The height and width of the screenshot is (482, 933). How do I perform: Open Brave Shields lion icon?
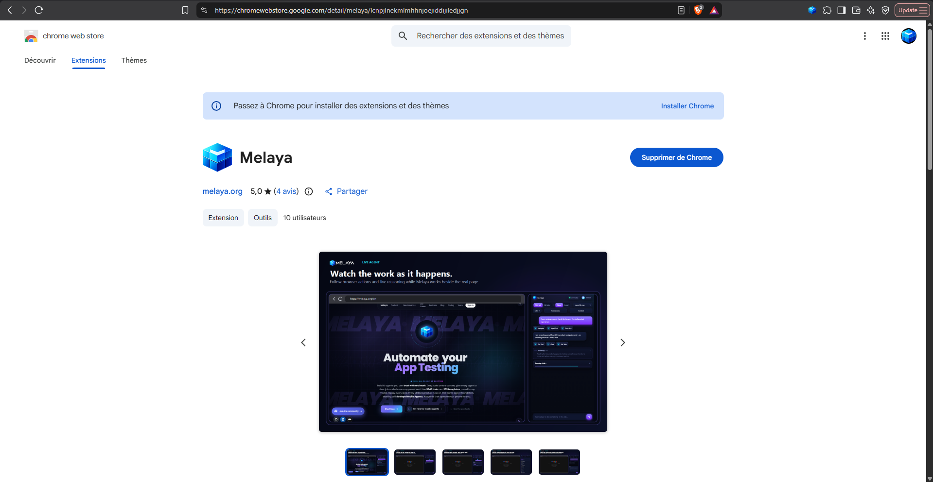(698, 10)
